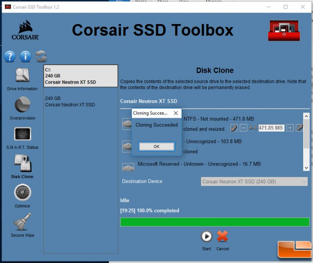Click the Microsoft Reserved partition disk icon
The height and width of the screenshot is (263, 313).
[x=128, y=167]
